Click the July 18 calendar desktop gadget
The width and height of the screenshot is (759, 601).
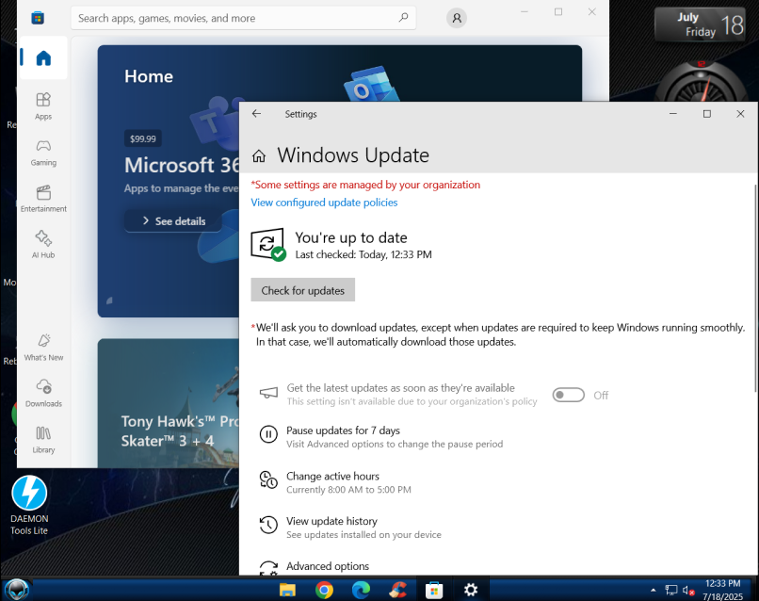click(700, 24)
